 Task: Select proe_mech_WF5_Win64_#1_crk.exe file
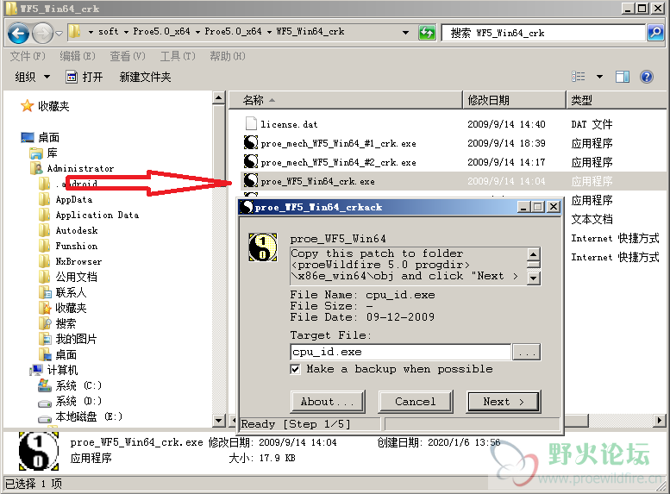pos(330,143)
